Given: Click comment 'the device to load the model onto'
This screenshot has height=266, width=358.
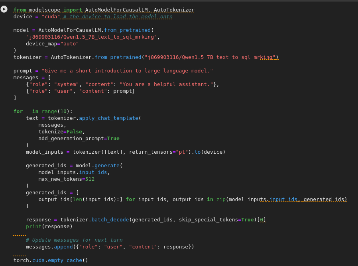Looking at the screenshot, I should [118, 17].
